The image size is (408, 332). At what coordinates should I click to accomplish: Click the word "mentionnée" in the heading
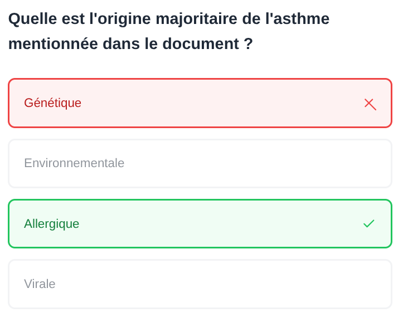tap(53, 44)
